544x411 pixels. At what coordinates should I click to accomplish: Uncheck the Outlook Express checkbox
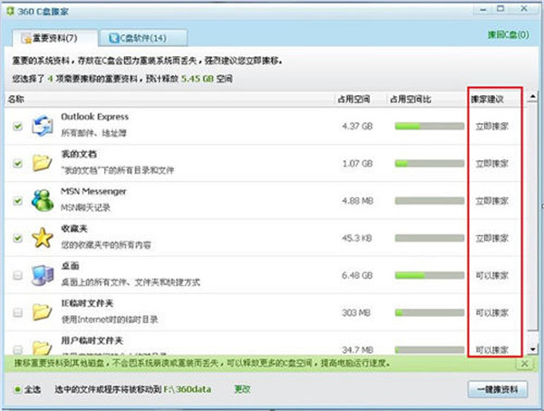point(18,128)
